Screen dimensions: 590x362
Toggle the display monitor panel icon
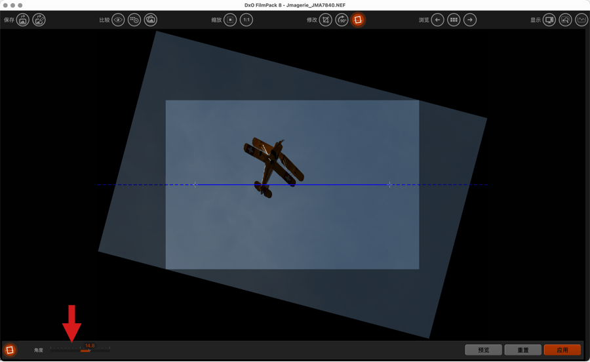[x=549, y=20]
